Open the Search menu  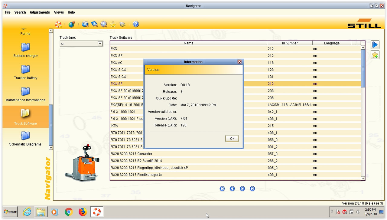tap(20, 12)
